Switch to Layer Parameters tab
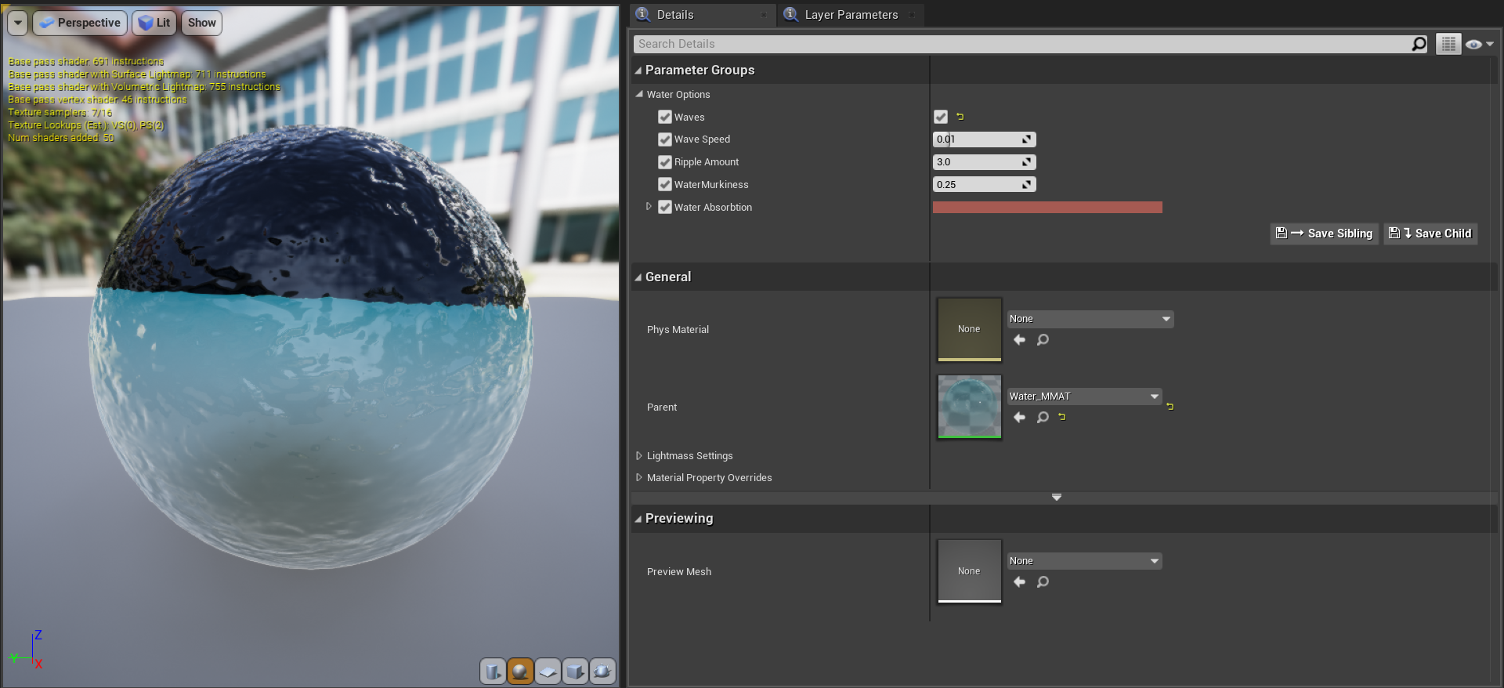1504x688 pixels. [x=851, y=15]
